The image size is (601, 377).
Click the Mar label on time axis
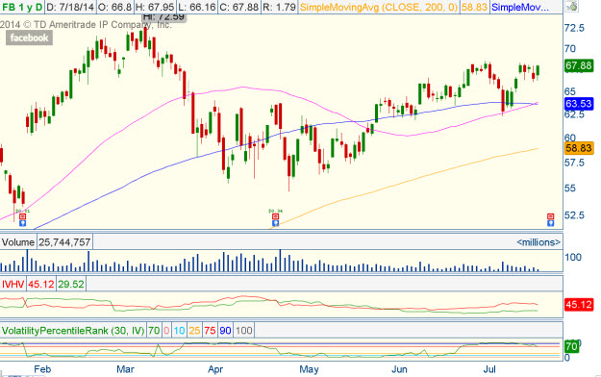point(125,369)
